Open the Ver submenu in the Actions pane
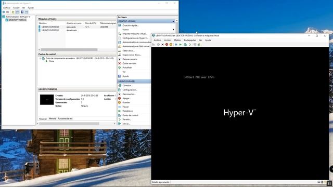 tap(124, 72)
